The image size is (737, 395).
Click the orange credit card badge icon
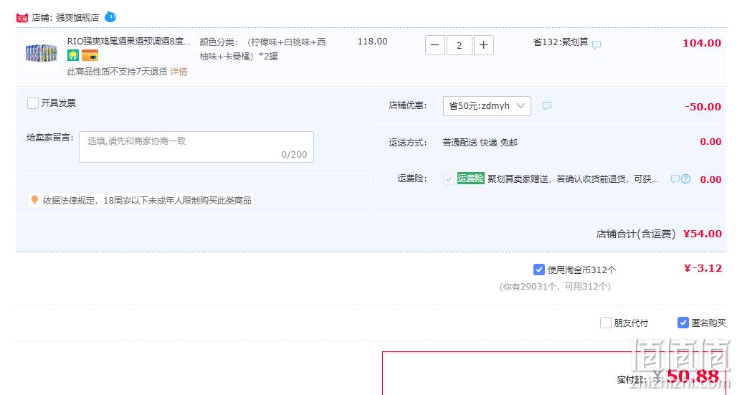pos(90,55)
